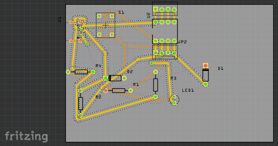The width and height of the screenshot is (278, 146).
Task: Click the R3 vertical resistor body
Action: 156,84
